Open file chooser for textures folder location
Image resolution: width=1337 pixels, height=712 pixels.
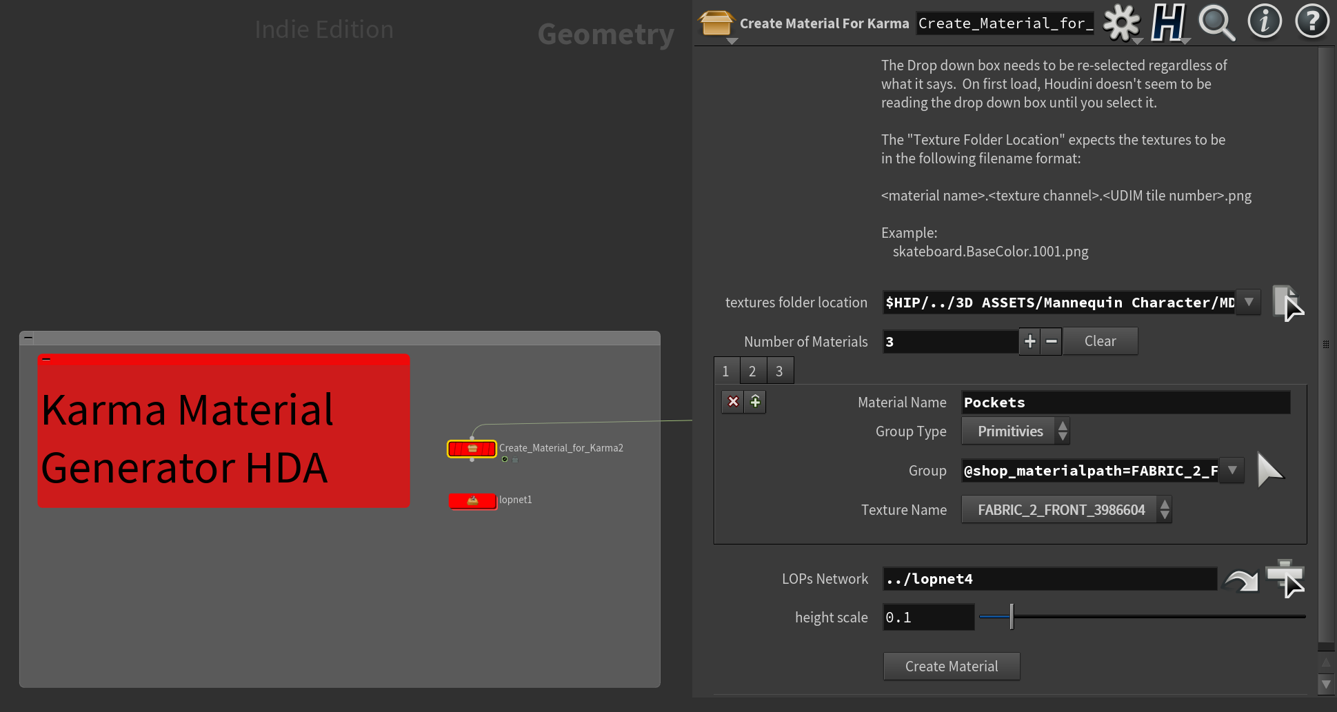1288,303
